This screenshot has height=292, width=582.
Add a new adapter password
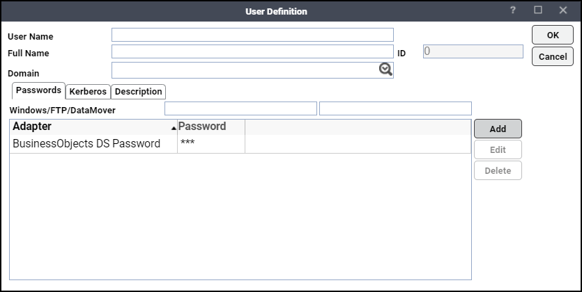498,129
